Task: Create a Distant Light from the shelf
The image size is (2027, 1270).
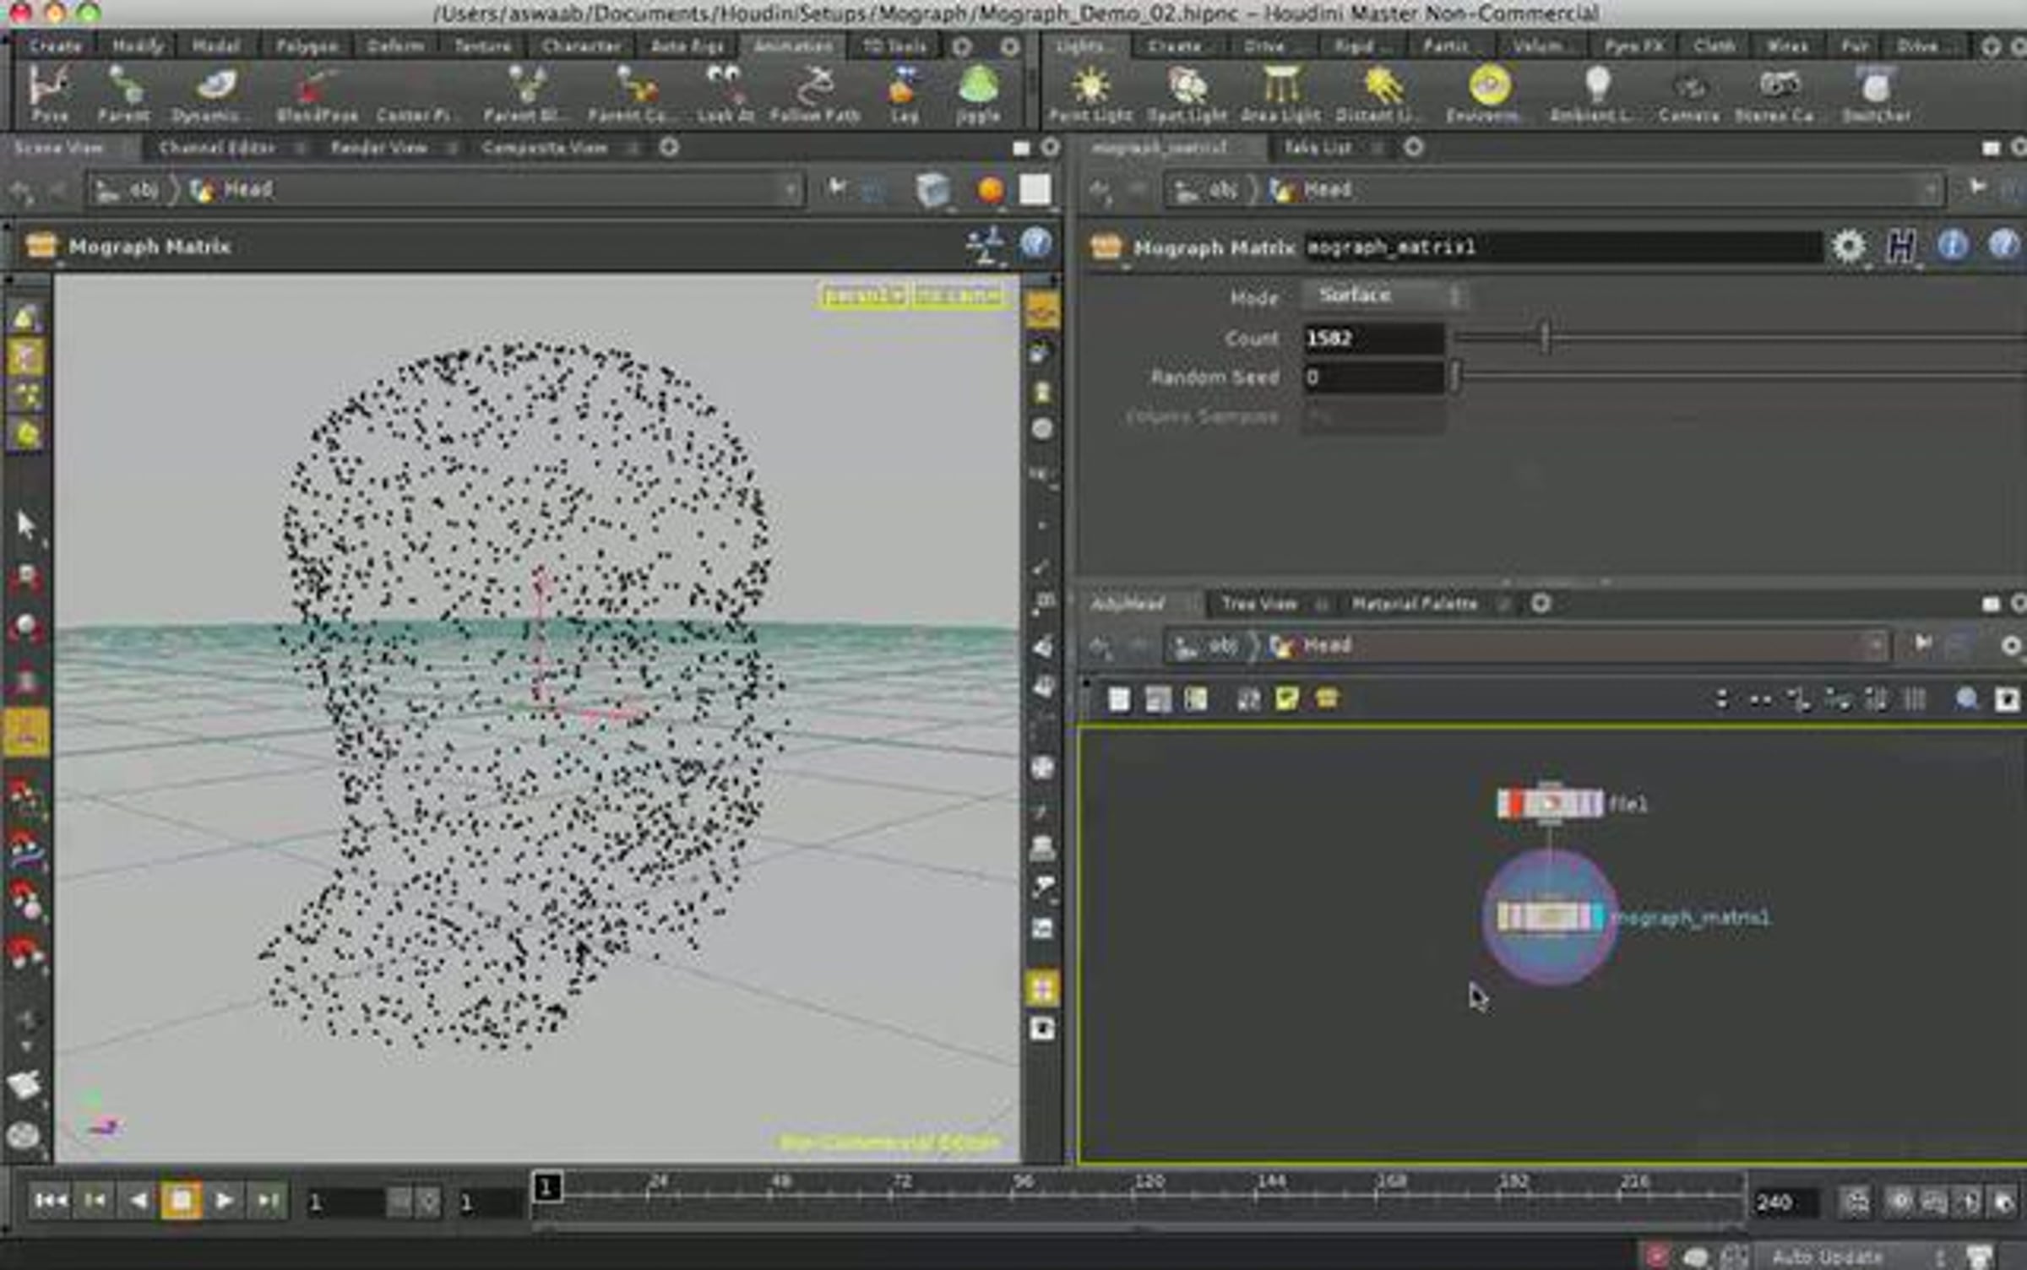Action: pyautogui.click(x=1378, y=95)
